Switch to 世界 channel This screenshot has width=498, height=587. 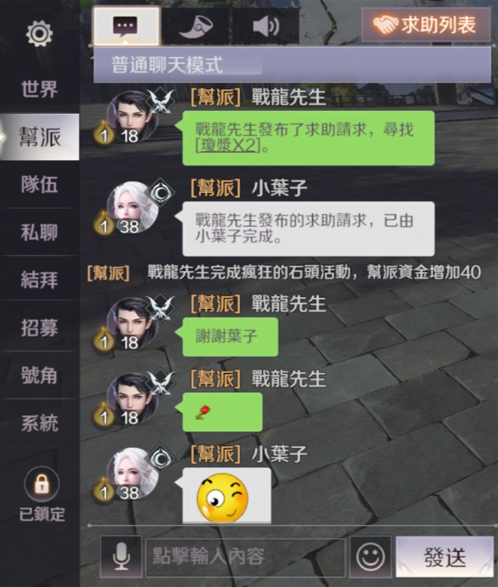pos(39,89)
